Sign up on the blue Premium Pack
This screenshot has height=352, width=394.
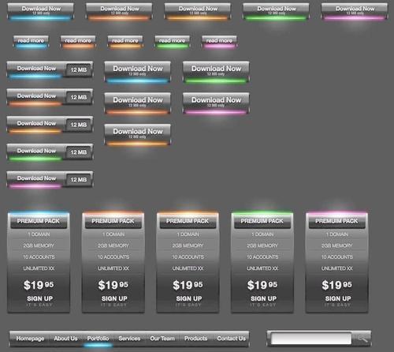click(x=39, y=298)
